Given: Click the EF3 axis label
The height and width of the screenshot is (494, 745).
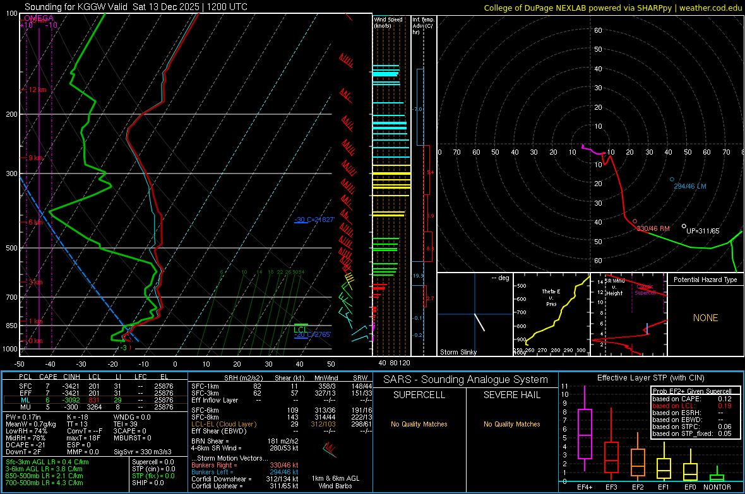Looking at the screenshot, I should click(x=611, y=487).
